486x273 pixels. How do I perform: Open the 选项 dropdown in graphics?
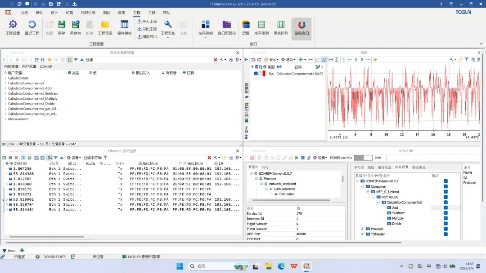pos(288,60)
